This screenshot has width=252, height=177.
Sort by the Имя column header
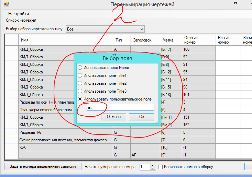click(x=65, y=40)
